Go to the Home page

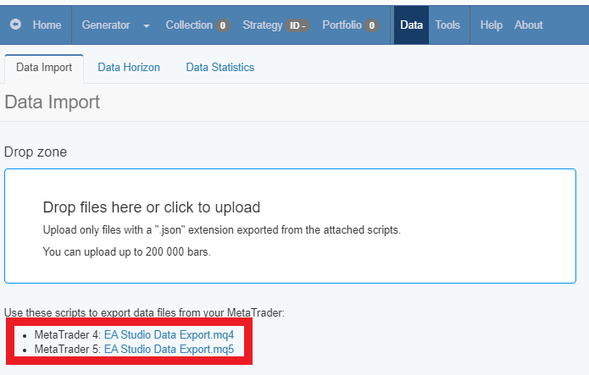(x=47, y=25)
